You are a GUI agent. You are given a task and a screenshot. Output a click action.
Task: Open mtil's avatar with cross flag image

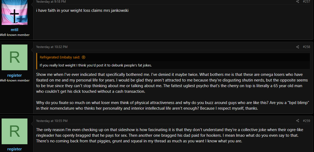[15, 12]
